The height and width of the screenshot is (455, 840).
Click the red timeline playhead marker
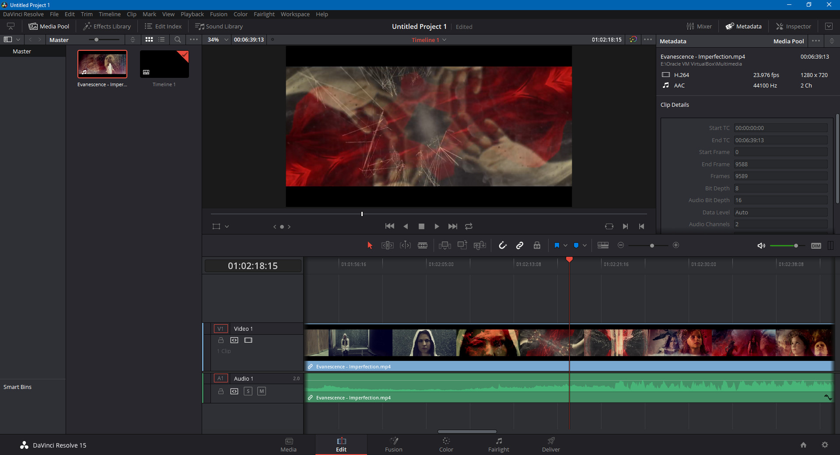point(569,260)
